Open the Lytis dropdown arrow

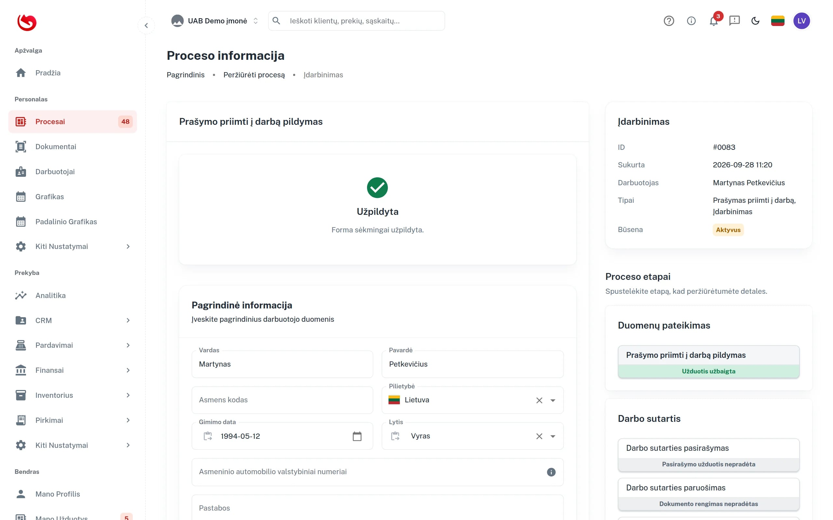pos(553,436)
